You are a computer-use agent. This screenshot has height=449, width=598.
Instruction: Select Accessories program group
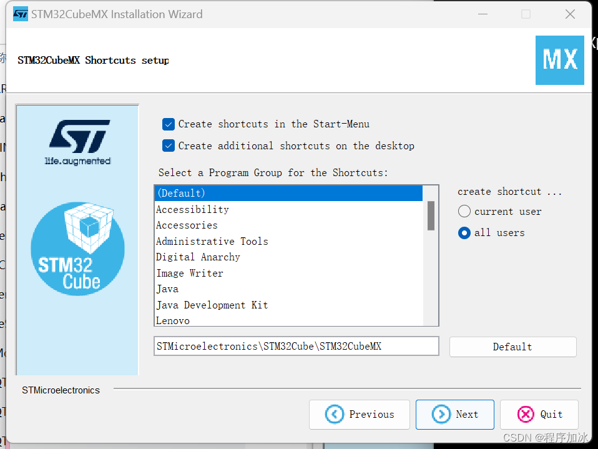tap(289, 225)
